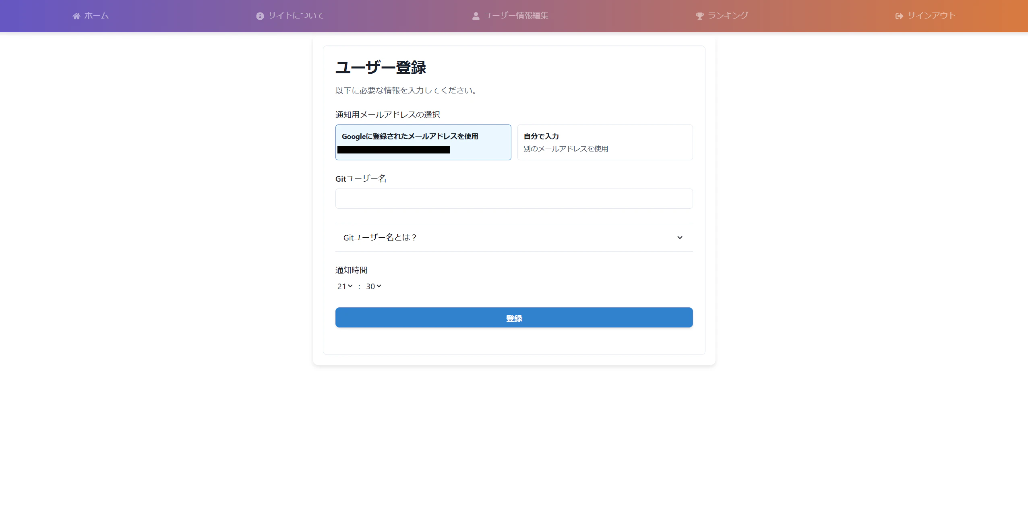Click the chevron on Gitユーザー名とは？ row
1028x512 pixels.
coord(680,238)
